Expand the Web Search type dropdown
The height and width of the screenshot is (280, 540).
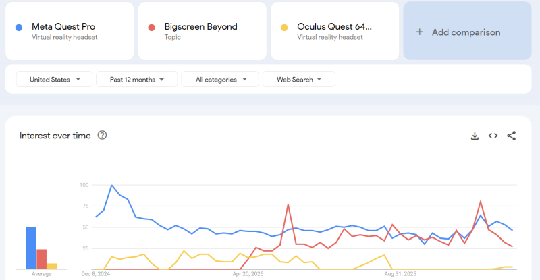click(299, 80)
